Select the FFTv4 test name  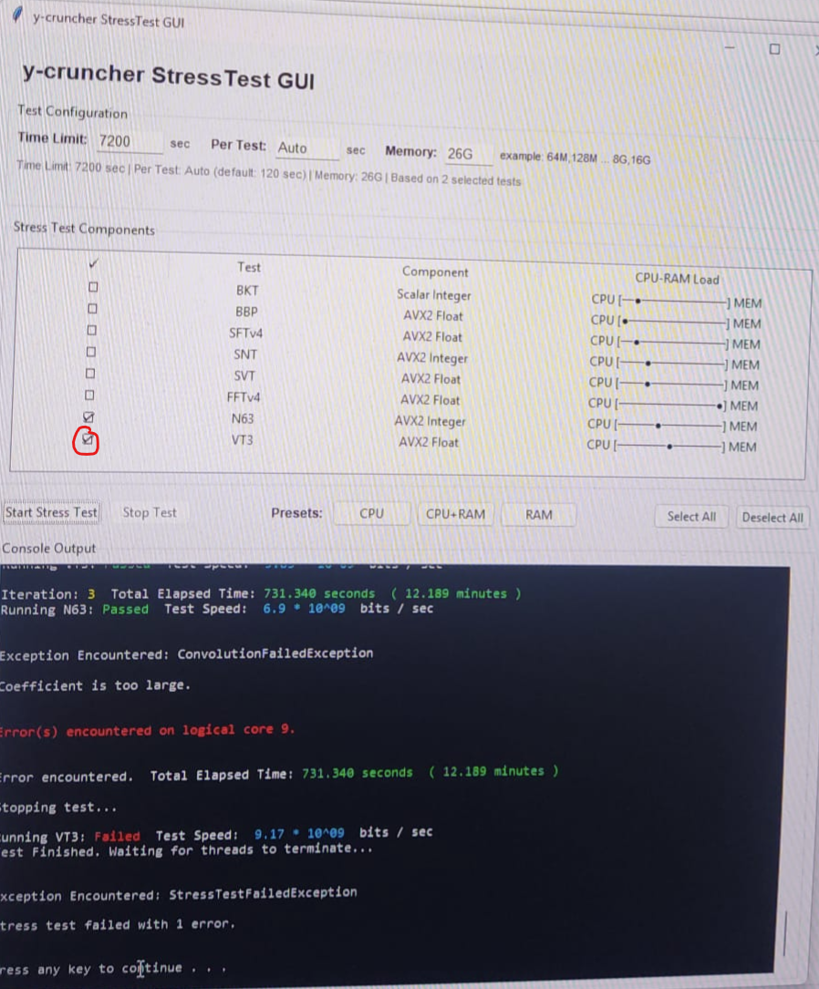tap(243, 397)
